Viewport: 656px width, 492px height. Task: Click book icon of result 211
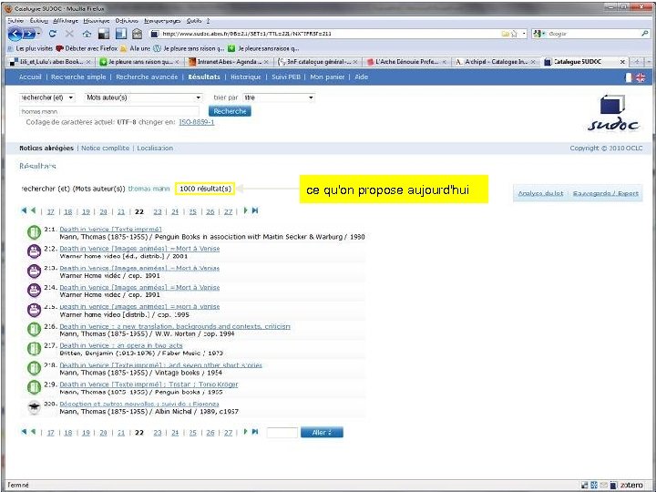(x=34, y=232)
